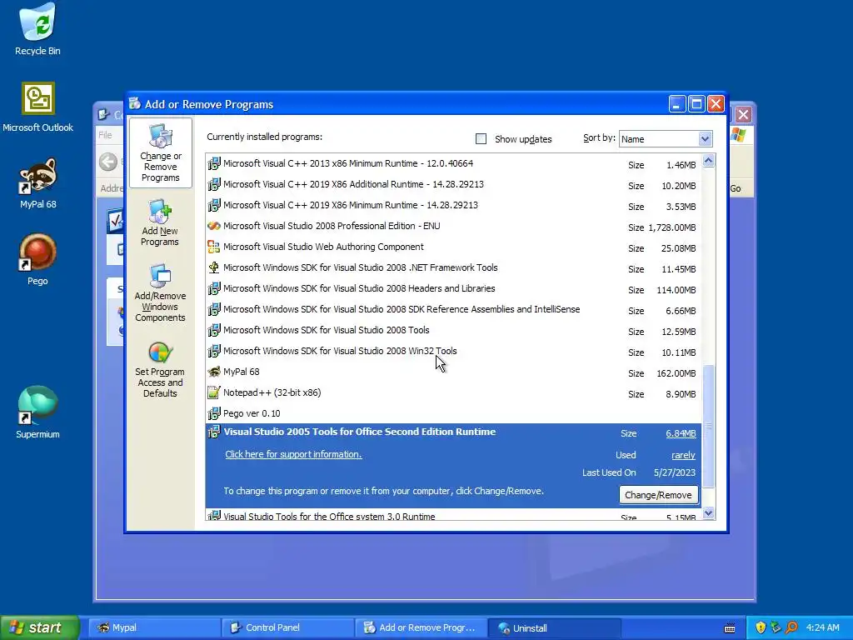Click the Pego ver 0.10 list icon

pos(214,413)
